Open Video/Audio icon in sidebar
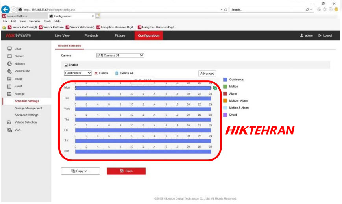Screen dimensions: 342x204 9,71
